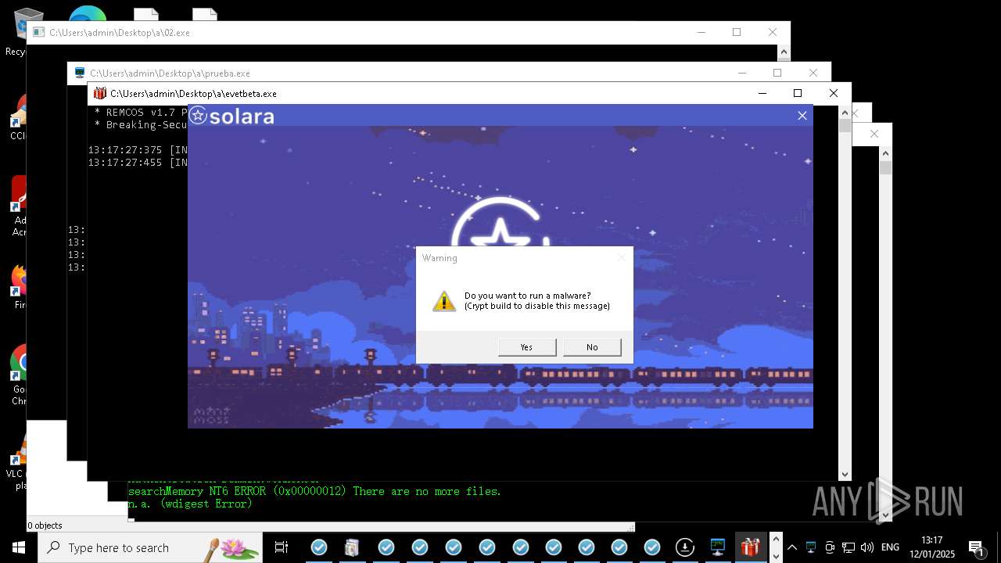Select the Microsoft Edge desktop icon

(x=88, y=14)
